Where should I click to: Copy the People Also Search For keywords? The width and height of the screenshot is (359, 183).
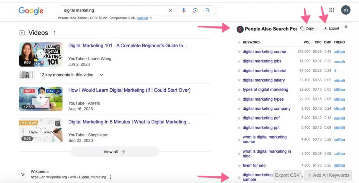coord(307,28)
